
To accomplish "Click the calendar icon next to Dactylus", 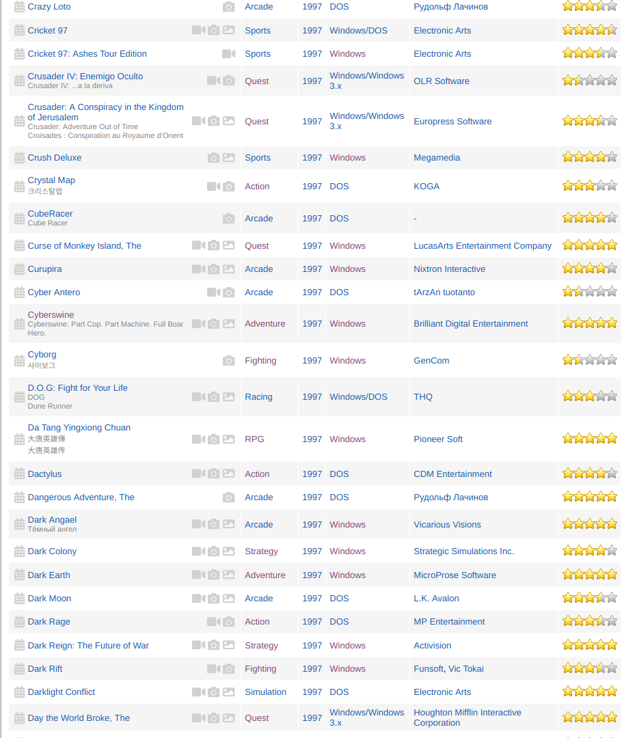I will 19,474.
